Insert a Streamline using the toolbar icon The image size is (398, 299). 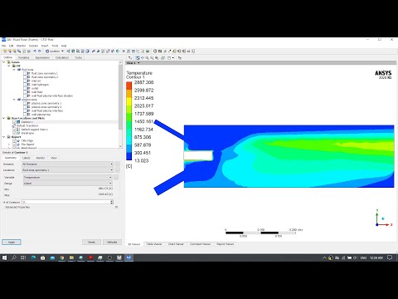point(78,51)
